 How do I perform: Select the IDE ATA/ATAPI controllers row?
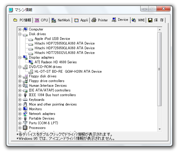tap(50, 90)
